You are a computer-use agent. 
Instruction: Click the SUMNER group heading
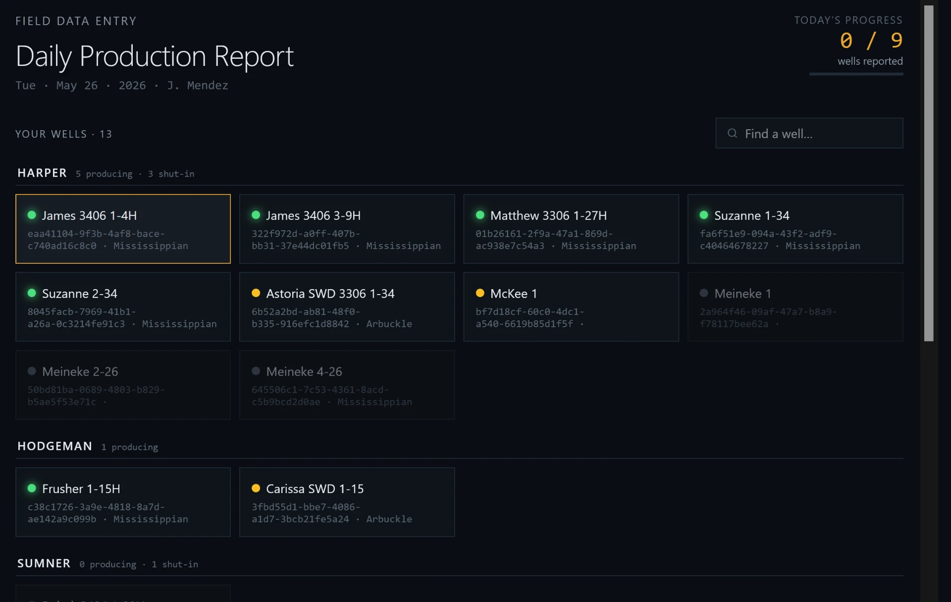click(44, 563)
